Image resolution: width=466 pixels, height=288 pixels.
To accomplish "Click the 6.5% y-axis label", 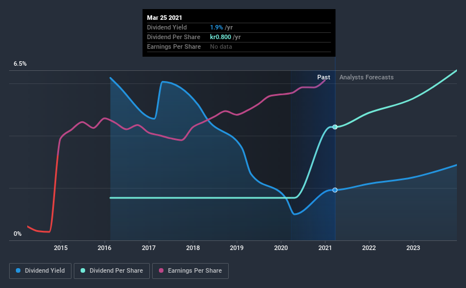I will coord(20,64).
